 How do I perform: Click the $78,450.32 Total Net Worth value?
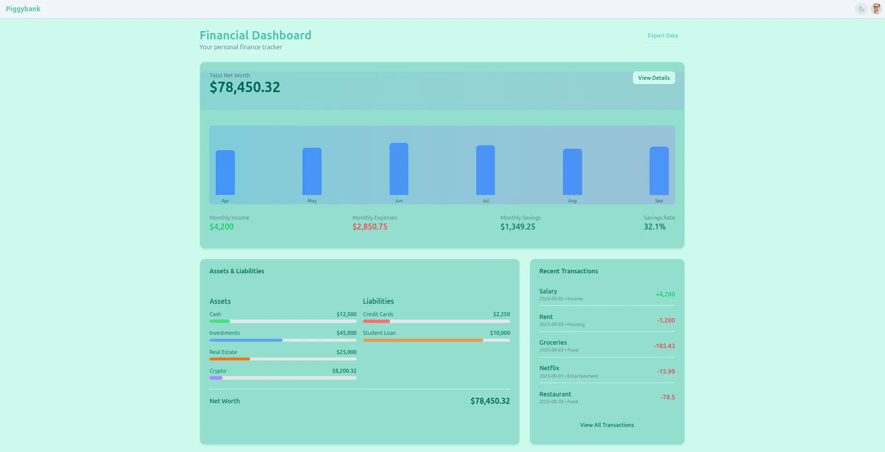coord(245,87)
